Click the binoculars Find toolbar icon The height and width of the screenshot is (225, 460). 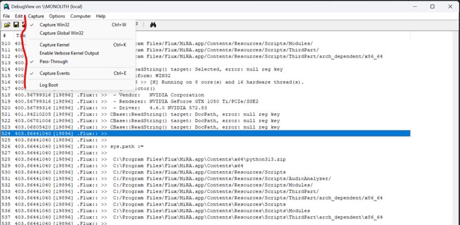[x=153, y=25]
